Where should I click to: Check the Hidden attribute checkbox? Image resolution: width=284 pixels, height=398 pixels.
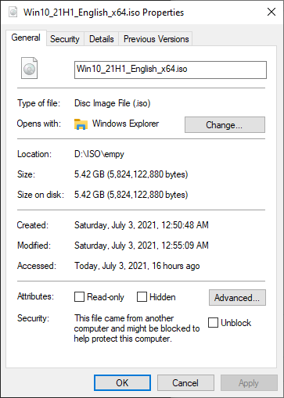(x=142, y=296)
